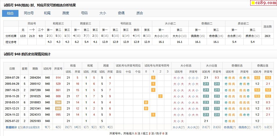Viewport: 277px width, 136px height.
Task: Click period number 2018083
Action: pyautogui.click(x=35, y=102)
